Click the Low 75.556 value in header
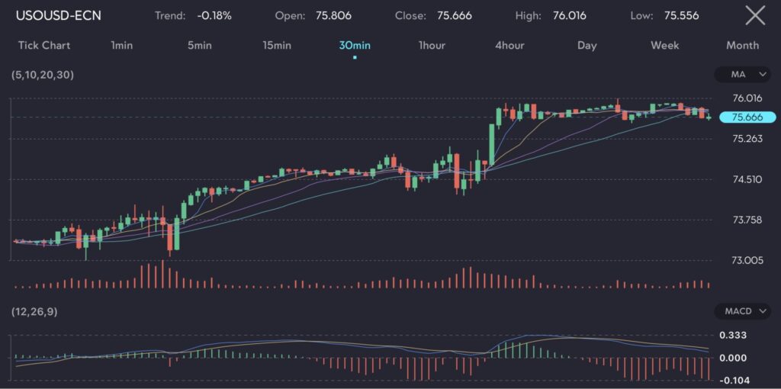This screenshot has width=781, height=389. pyautogui.click(x=681, y=15)
